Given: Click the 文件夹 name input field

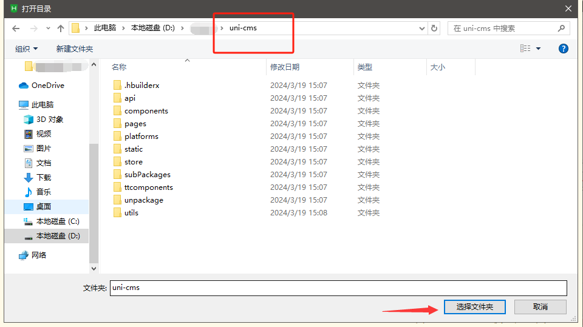Looking at the screenshot, I should (x=338, y=288).
